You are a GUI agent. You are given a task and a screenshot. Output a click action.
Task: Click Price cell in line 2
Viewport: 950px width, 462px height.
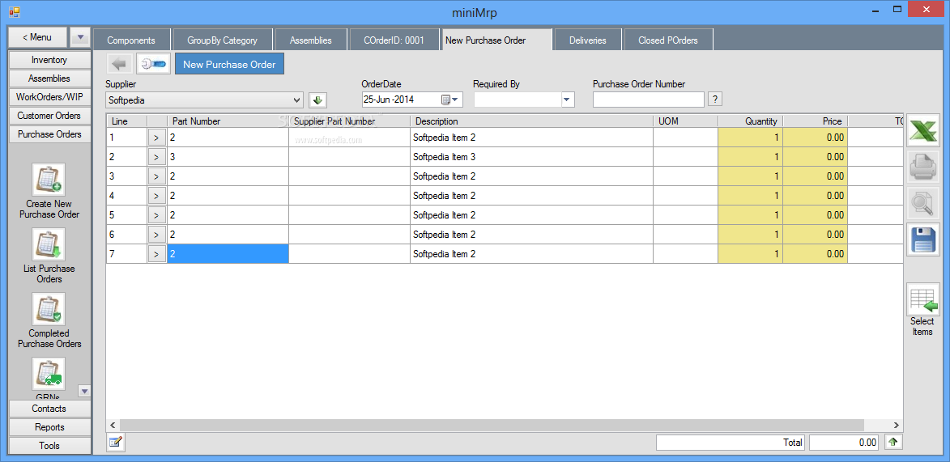(815, 157)
